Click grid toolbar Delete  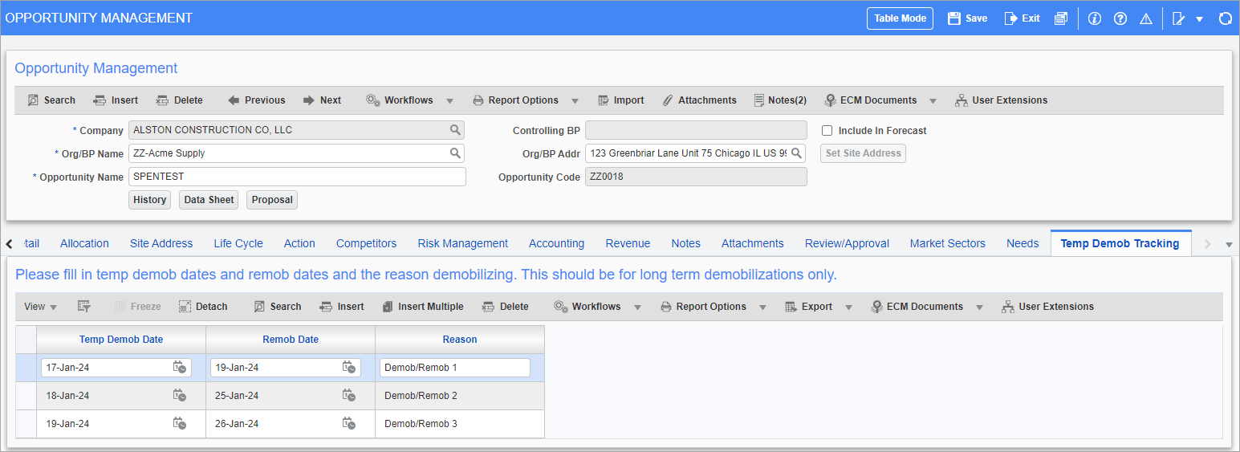pyautogui.click(x=505, y=307)
